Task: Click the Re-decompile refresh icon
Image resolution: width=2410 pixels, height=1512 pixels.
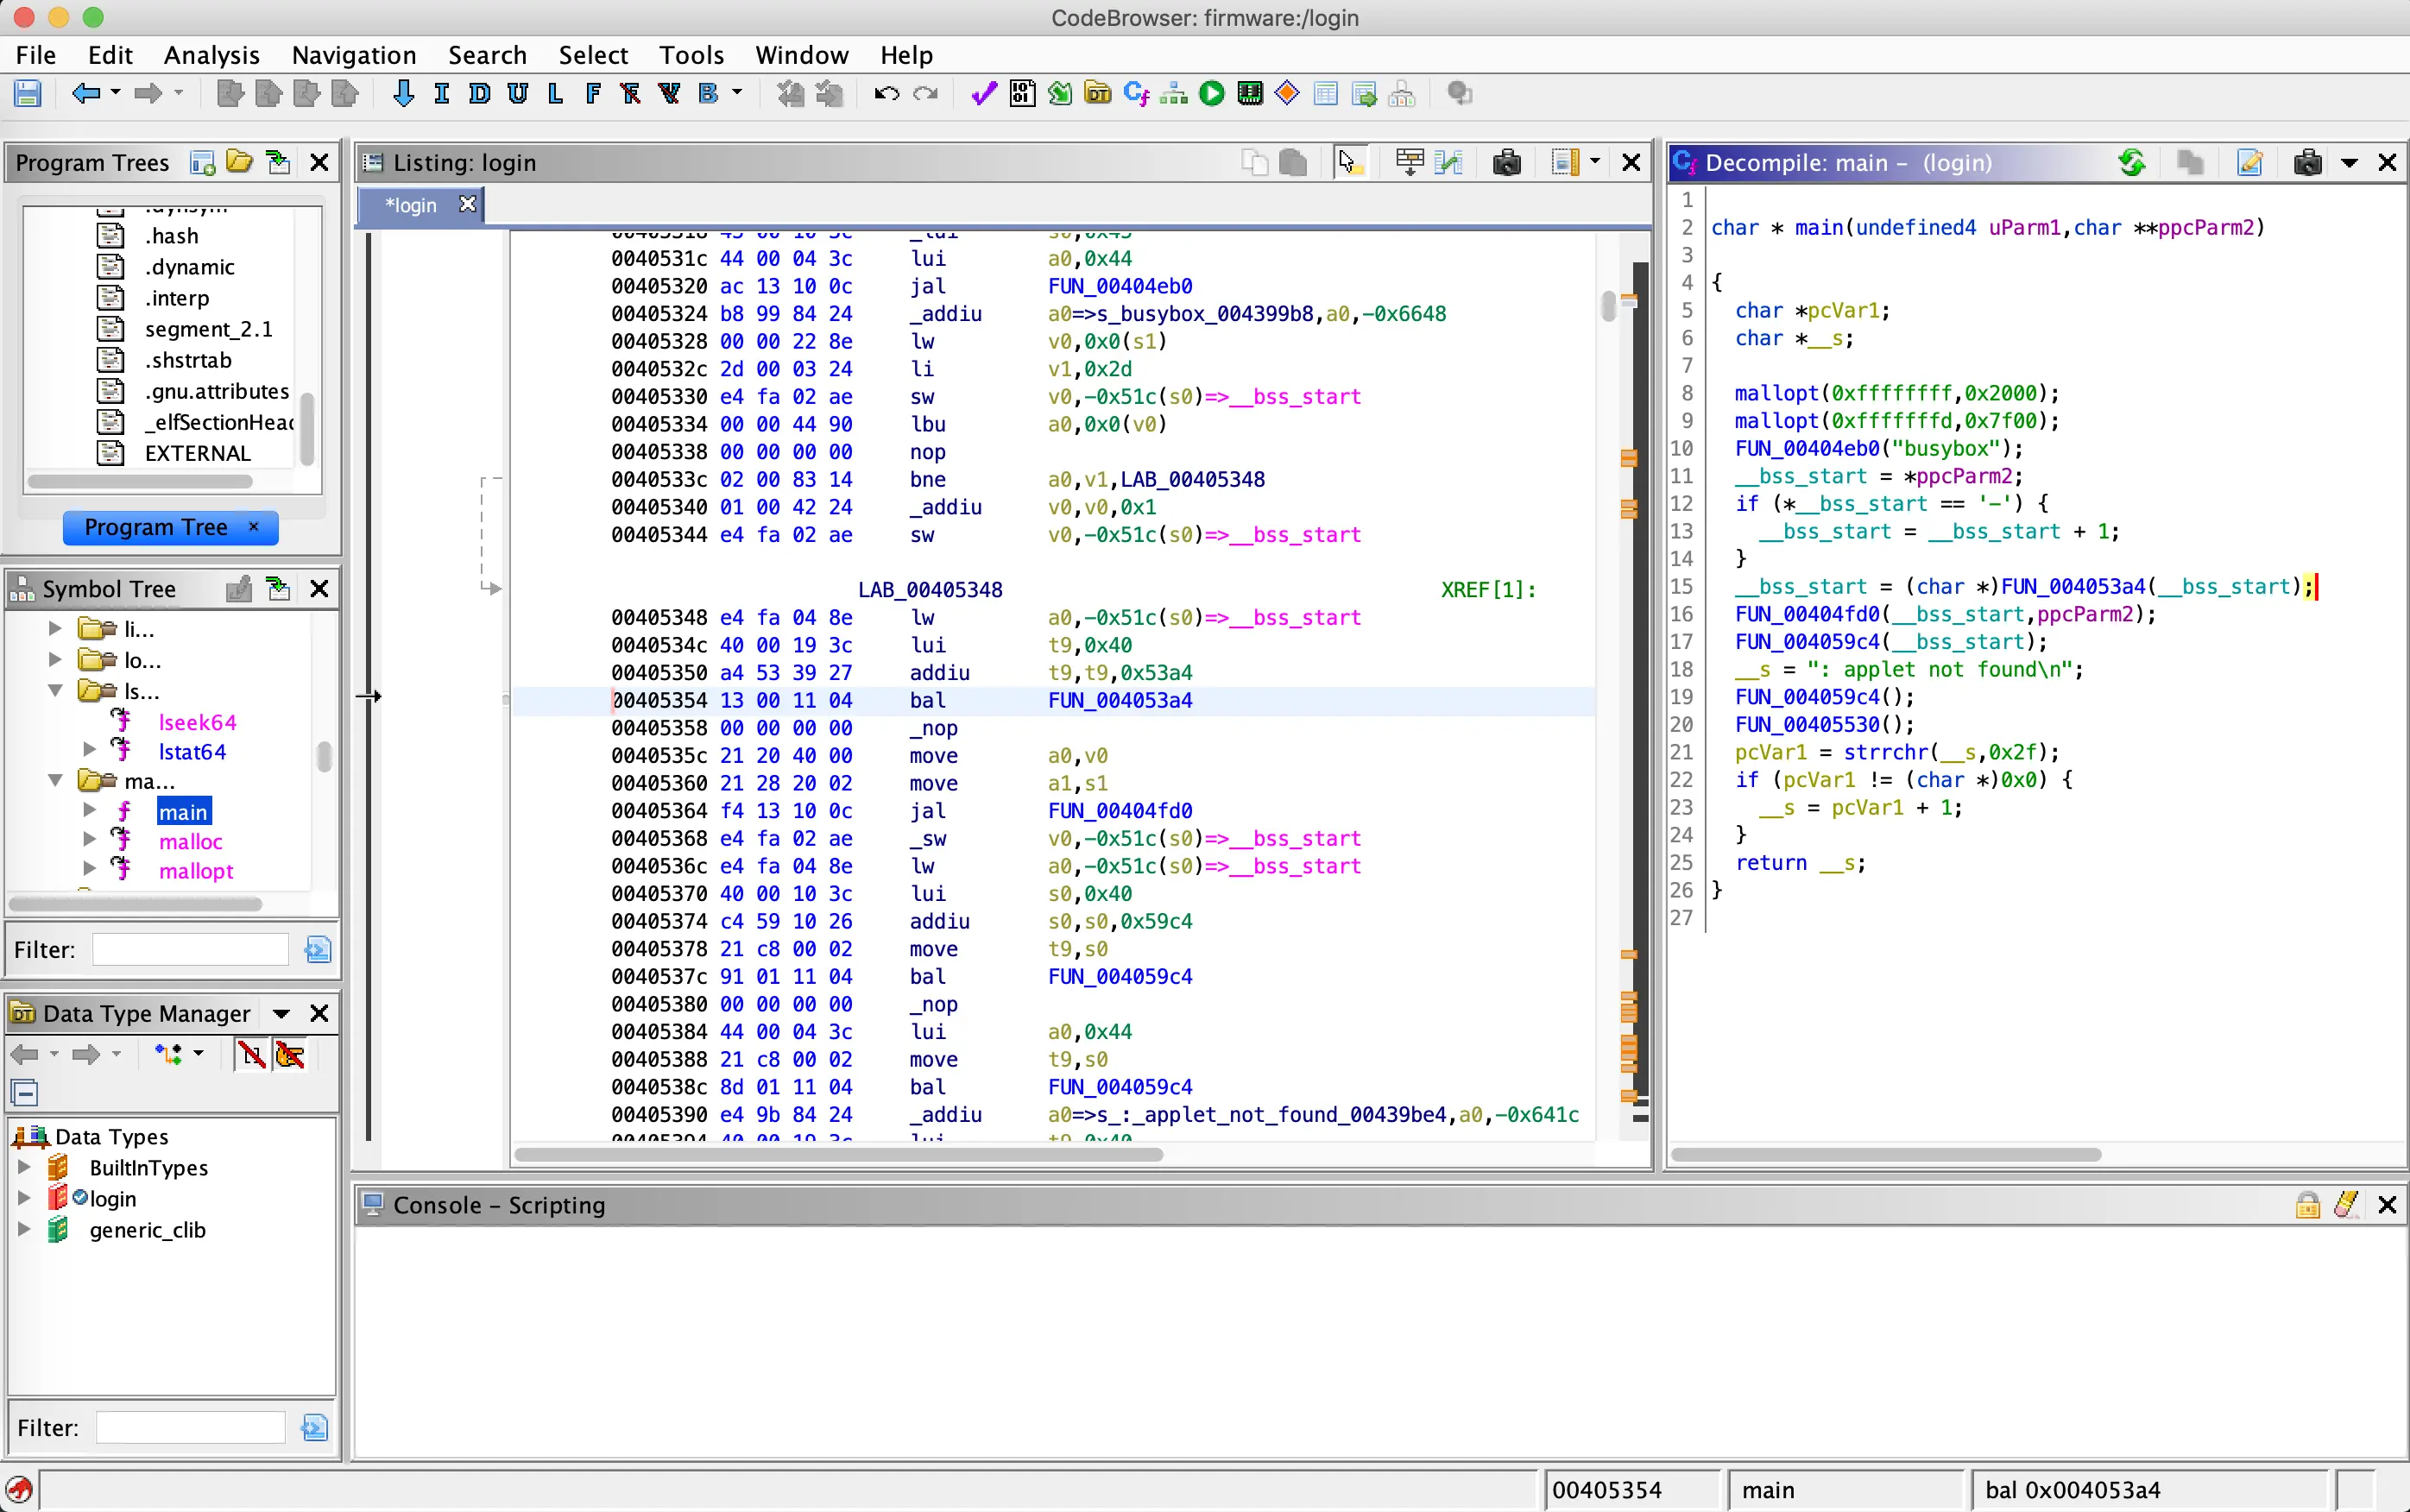Action: tap(2131, 162)
